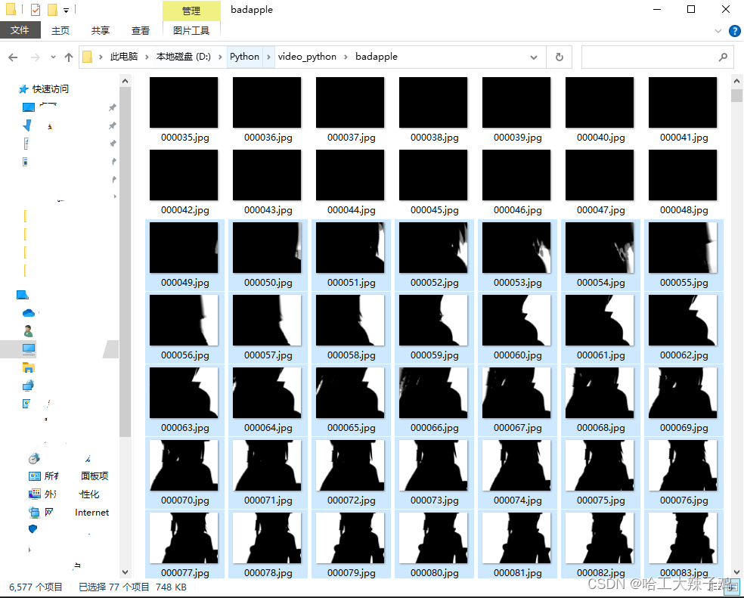Select the 000058.jpg thumbnail
Image resolution: width=744 pixels, height=598 pixels.
tap(350, 321)
